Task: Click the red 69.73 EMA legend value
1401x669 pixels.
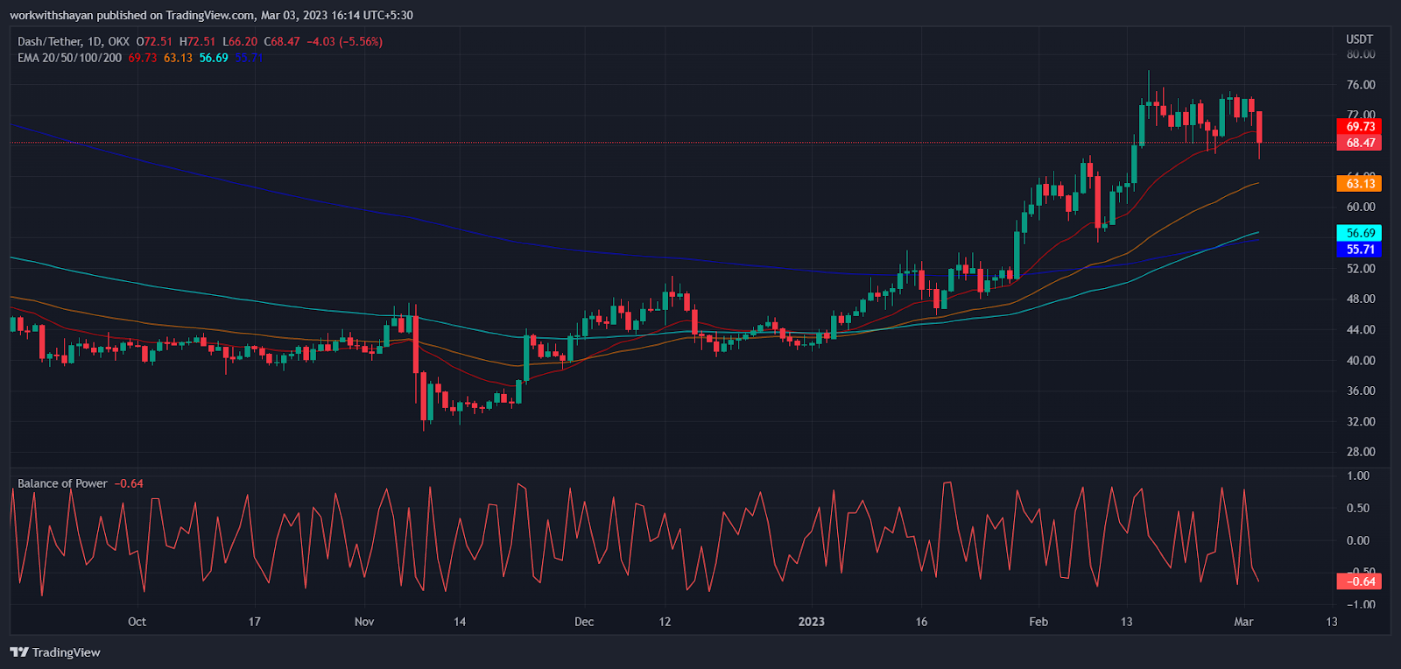Action: pos(143,58)
